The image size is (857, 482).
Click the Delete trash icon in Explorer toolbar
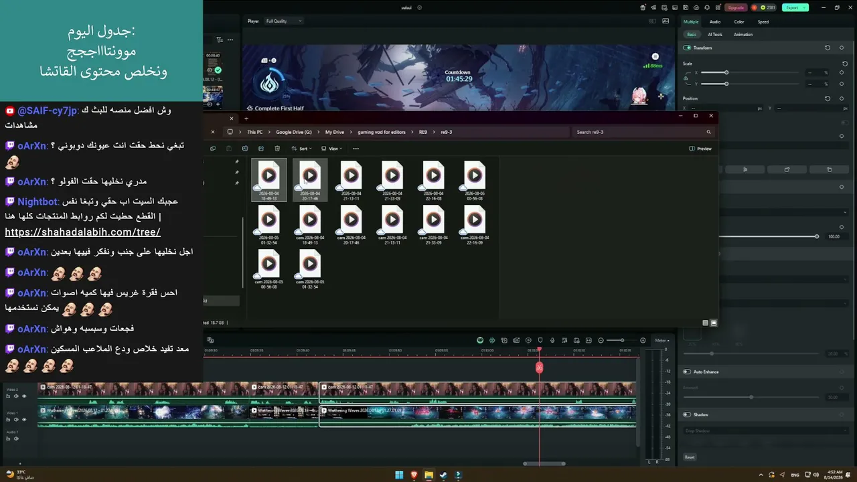(x=277, y=149)
